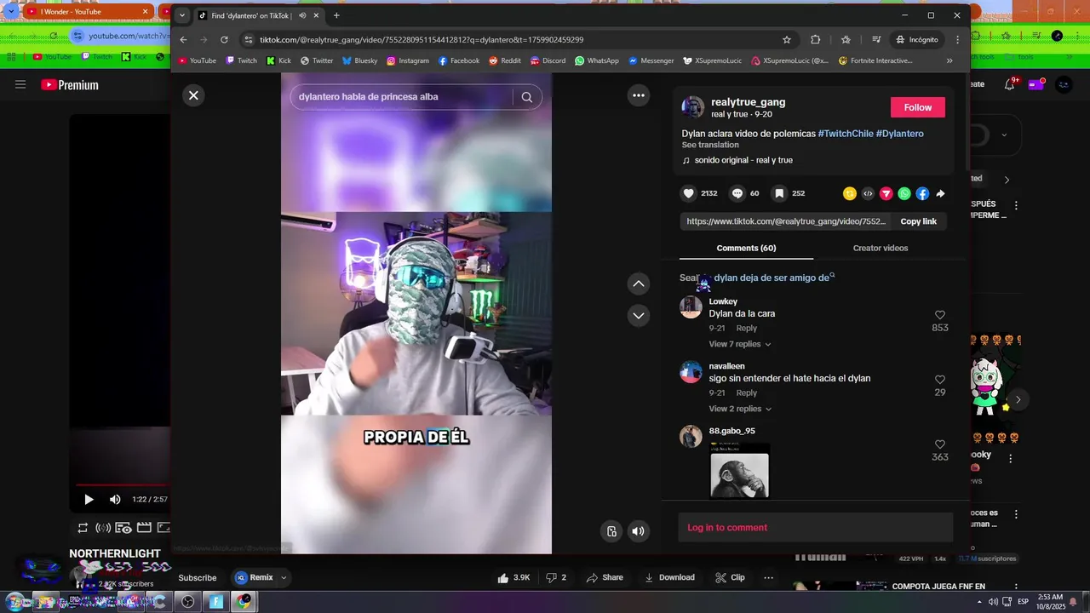Screen dimensions: 1090x613
Task: Open the tab search dropdown in Chrome
Action: click(181, 15)
